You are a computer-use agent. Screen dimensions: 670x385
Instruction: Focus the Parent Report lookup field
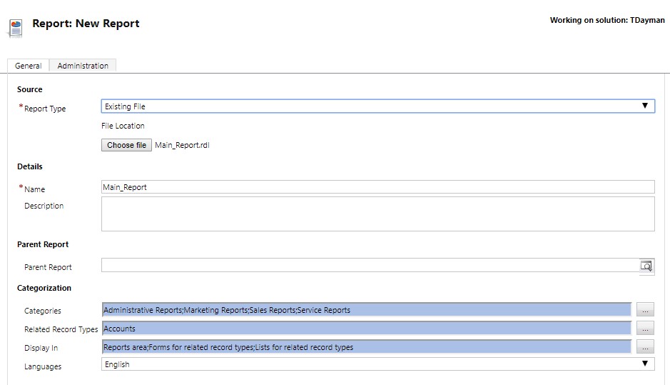pos(370,265)
